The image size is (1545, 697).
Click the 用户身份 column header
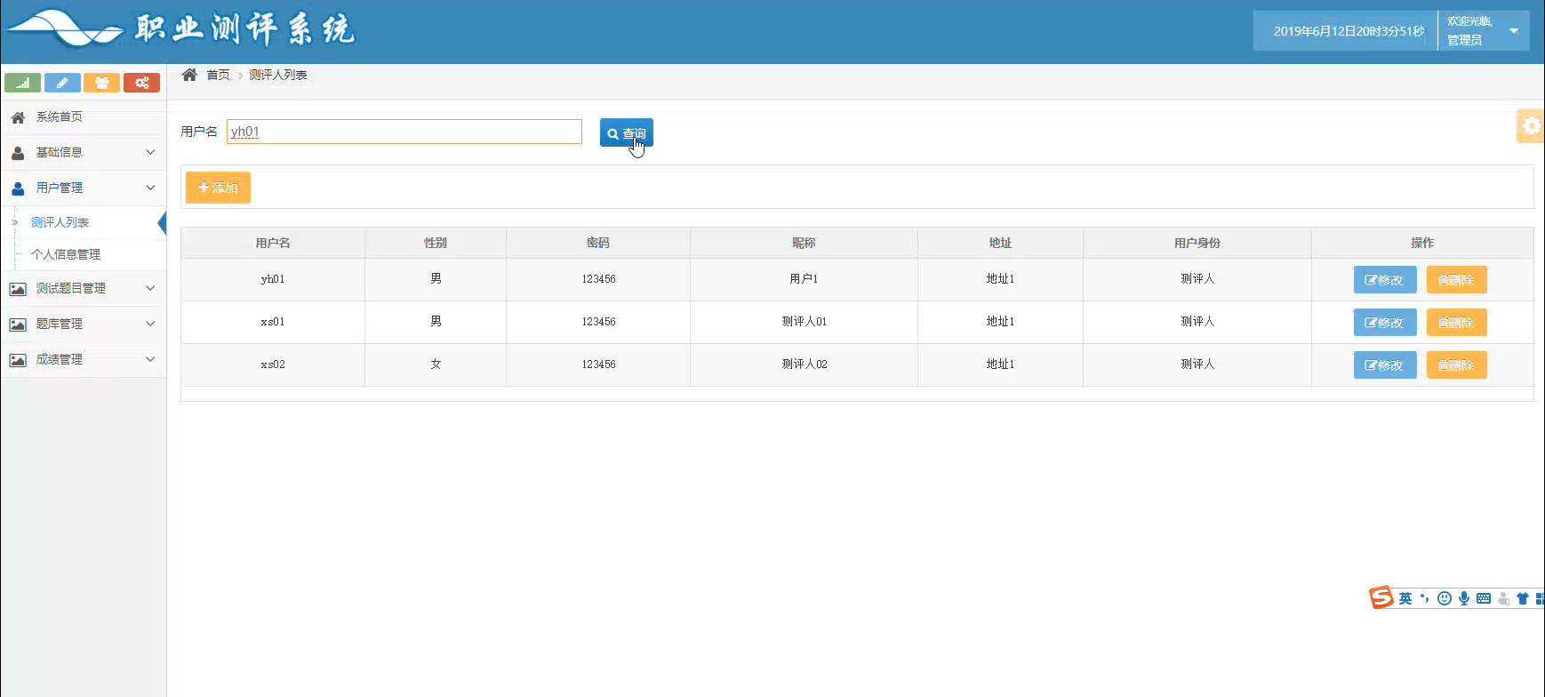[1197, 243]
